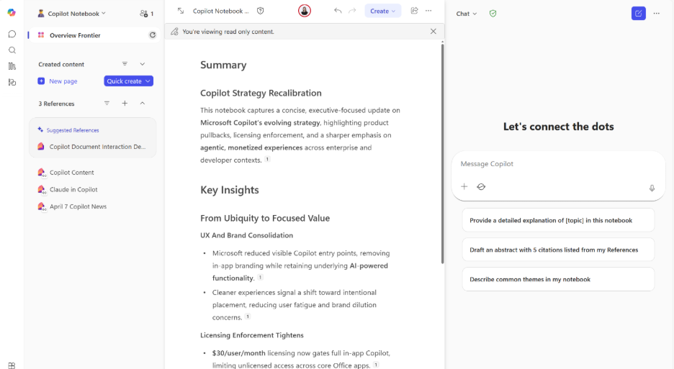Dismiss the read only content banner

pos(433,32)
